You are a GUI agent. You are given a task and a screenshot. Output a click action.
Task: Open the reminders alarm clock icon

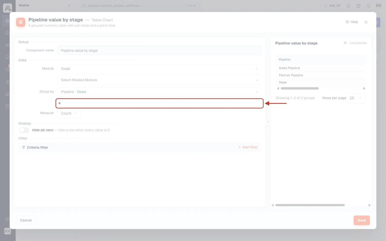point(358,6)
